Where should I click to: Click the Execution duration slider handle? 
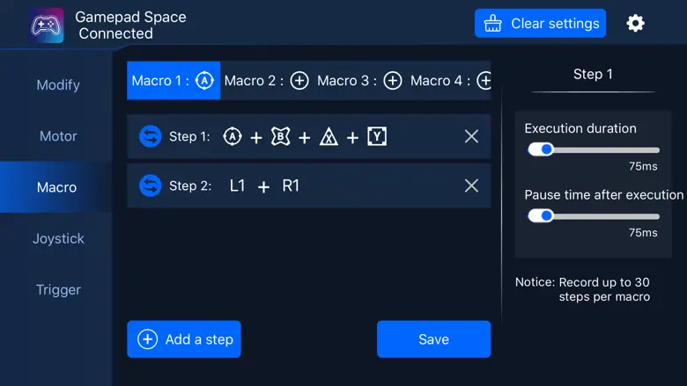[545, 149]
